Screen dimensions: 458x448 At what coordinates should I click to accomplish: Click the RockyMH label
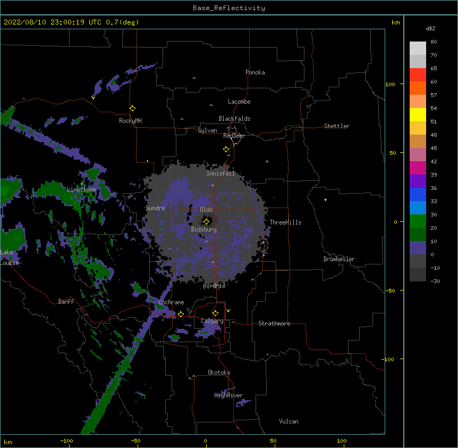pos(130,121)
